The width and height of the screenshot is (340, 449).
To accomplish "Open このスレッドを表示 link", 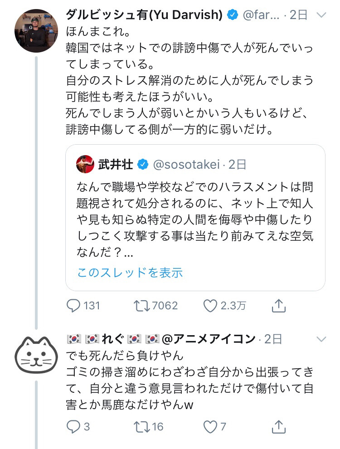I will pyautogui.click(x=130, y=273).
